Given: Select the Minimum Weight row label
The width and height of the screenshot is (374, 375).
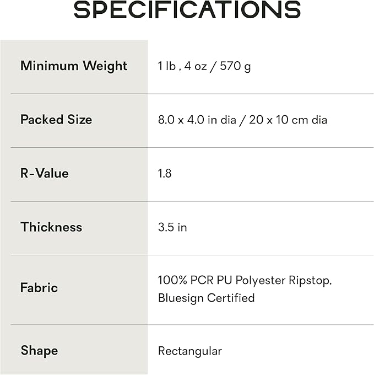Looking at the screenshot, I should coord(74,66).
